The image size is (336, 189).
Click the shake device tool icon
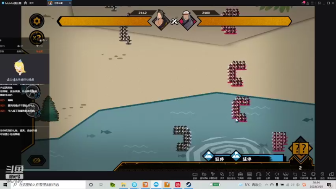313,176
